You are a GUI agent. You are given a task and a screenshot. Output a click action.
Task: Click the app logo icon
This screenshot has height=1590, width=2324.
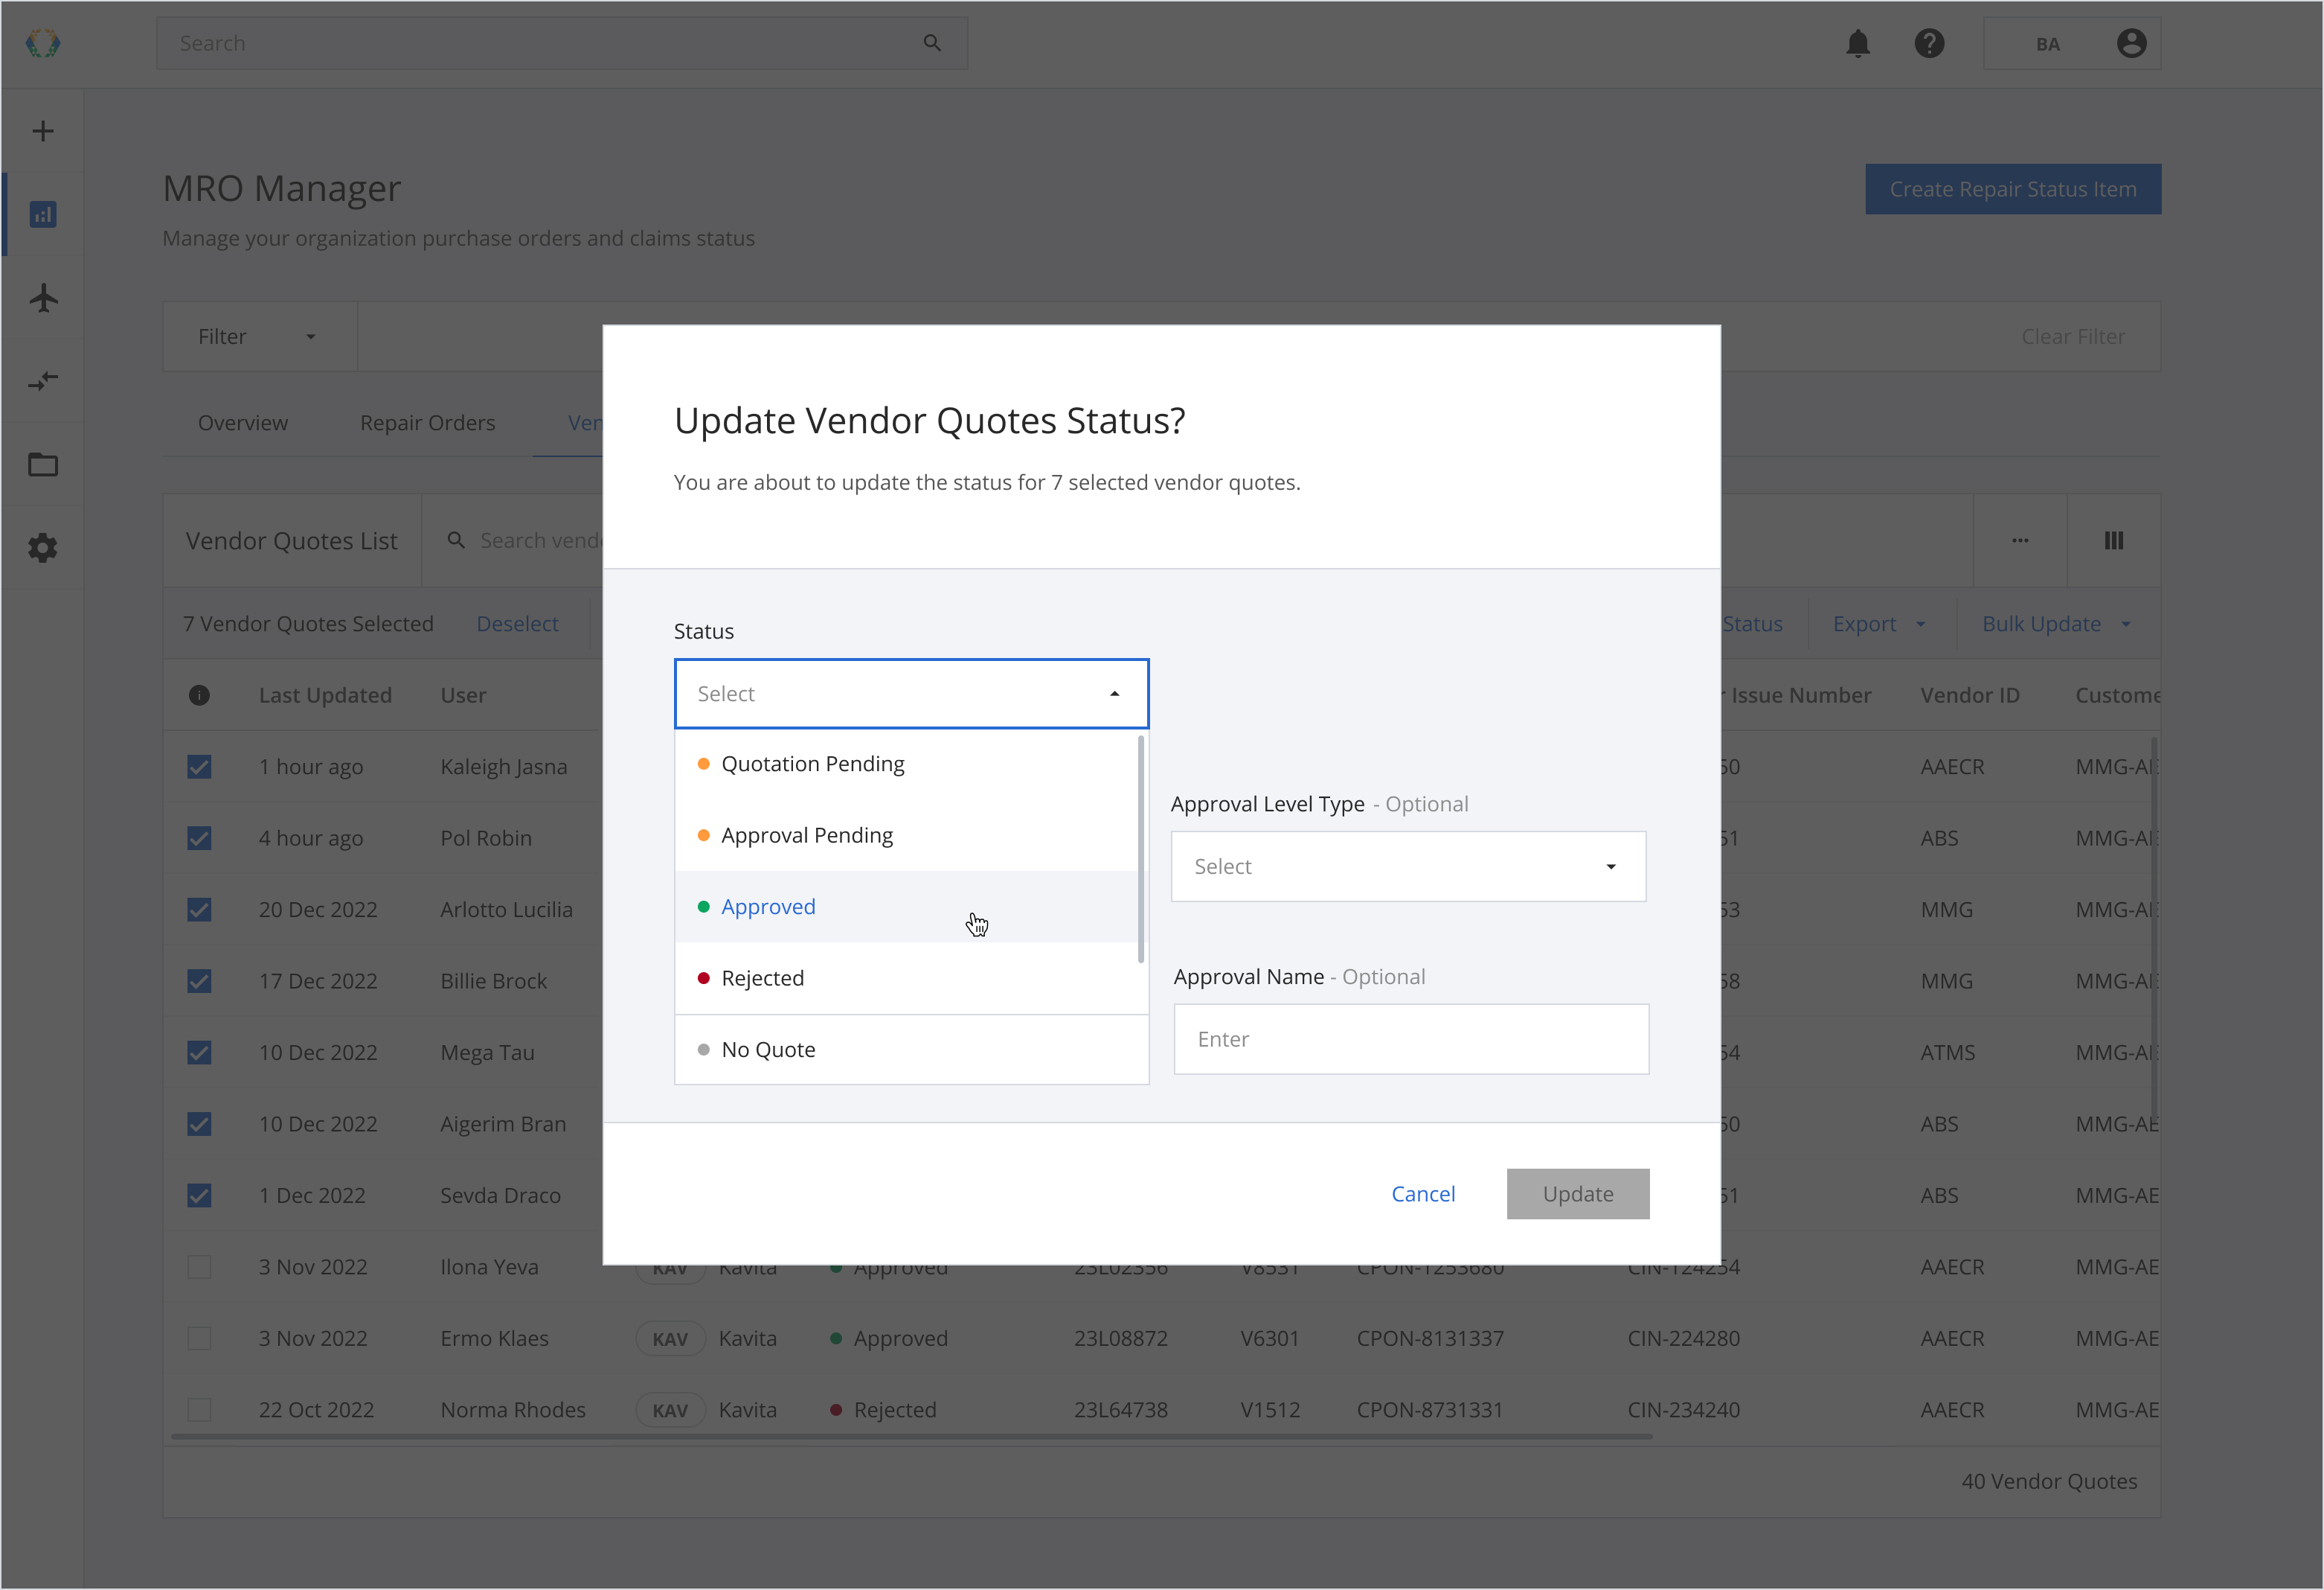(43, 43)
